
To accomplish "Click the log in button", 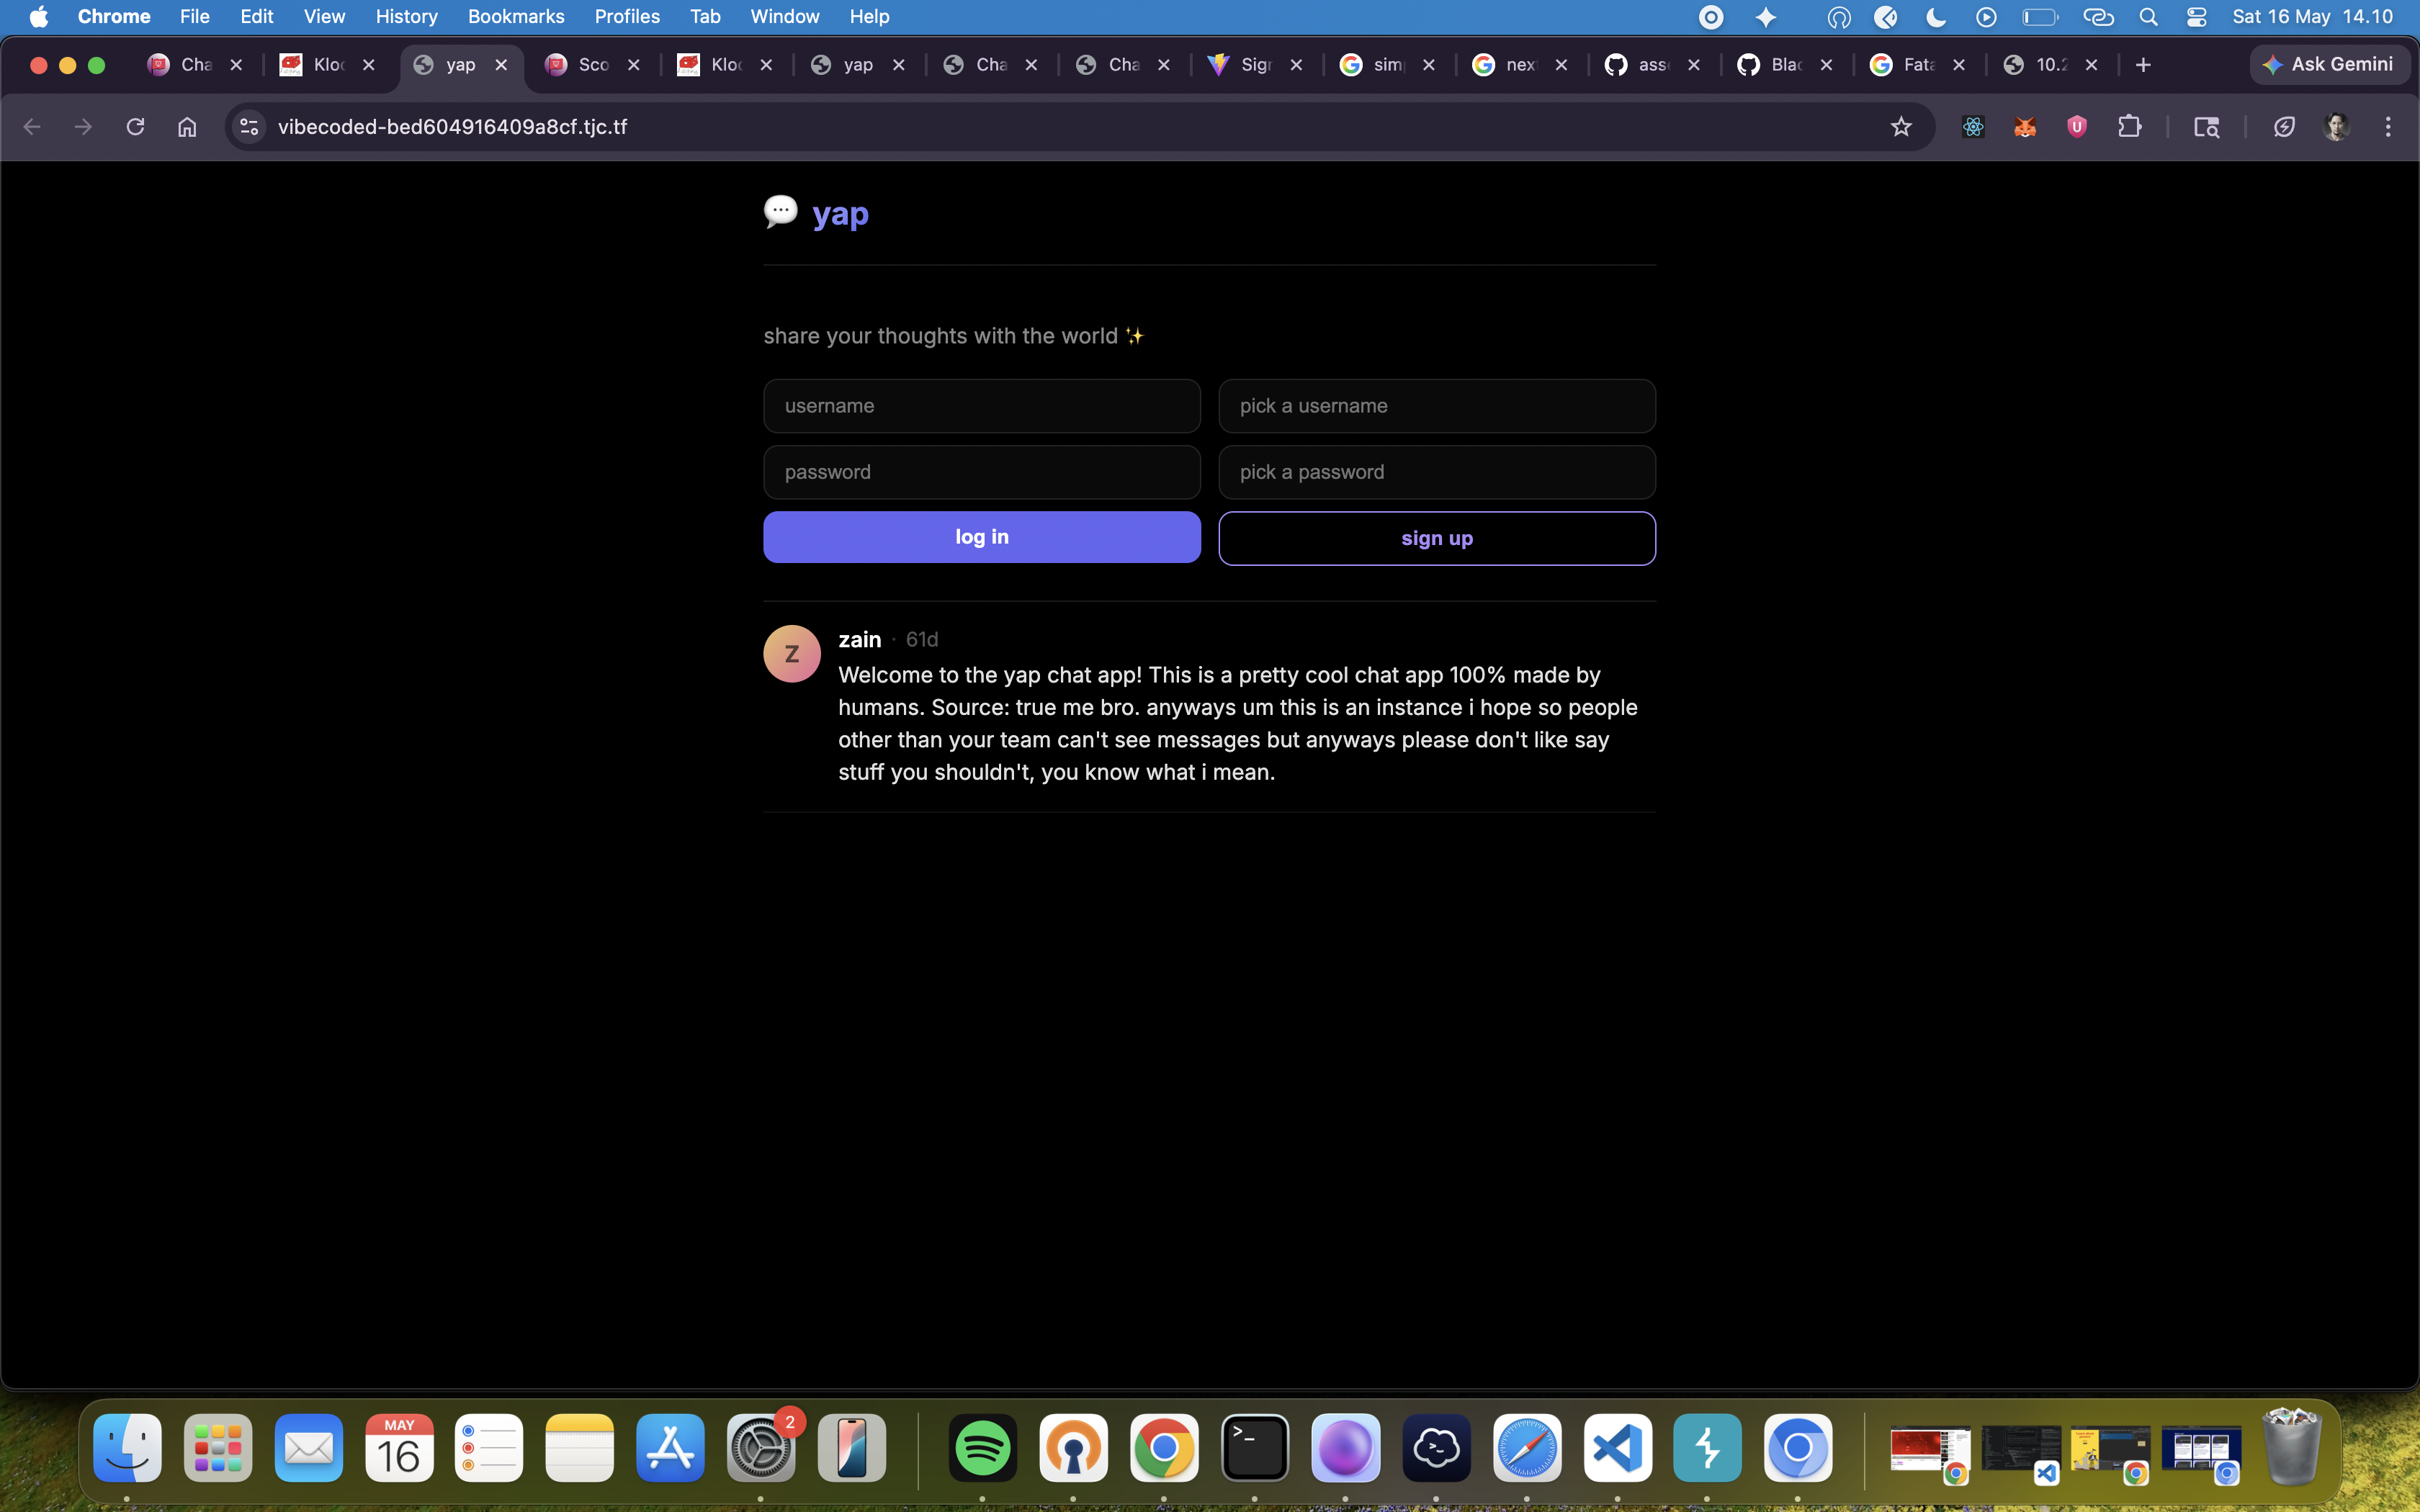I will (x=982, y=537).
